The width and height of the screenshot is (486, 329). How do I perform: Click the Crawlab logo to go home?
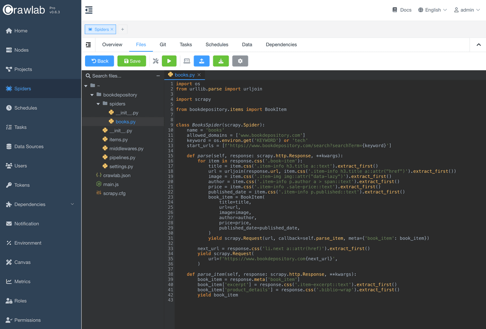click(25, 9)
